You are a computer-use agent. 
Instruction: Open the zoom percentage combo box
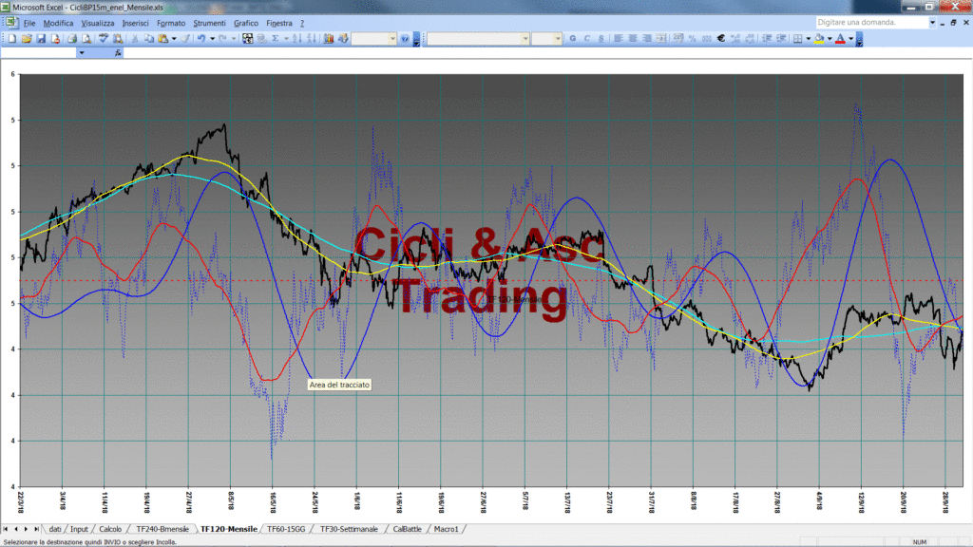click(x=373, y=38)
